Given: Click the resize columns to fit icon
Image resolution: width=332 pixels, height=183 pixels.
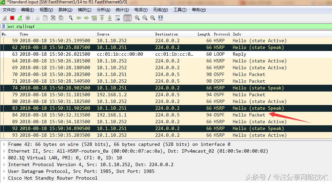Looking at the screenshot, I should click(161, 18).
